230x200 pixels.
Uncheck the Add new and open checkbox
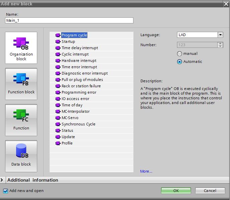pos(6,191)
